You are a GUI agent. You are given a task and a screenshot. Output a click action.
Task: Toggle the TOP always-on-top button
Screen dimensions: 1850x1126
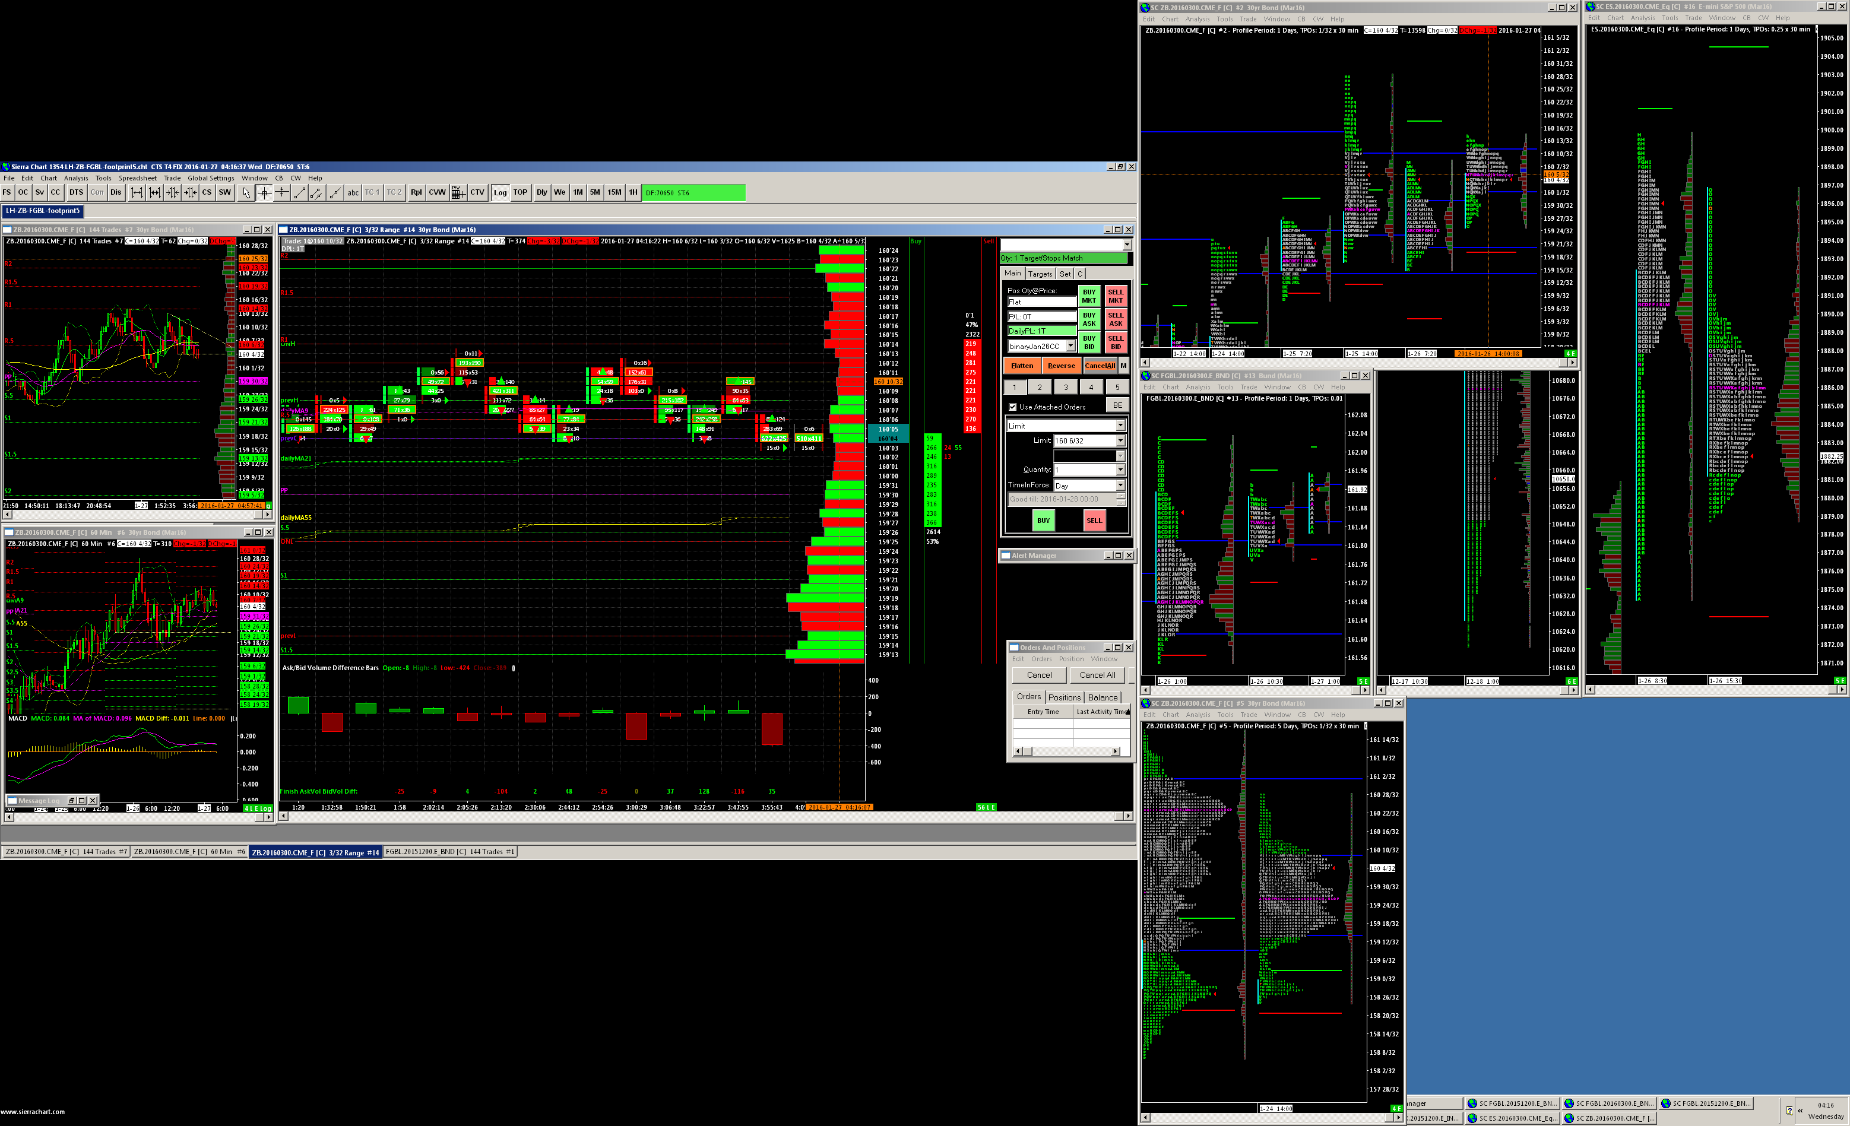(x=520, y=193)
